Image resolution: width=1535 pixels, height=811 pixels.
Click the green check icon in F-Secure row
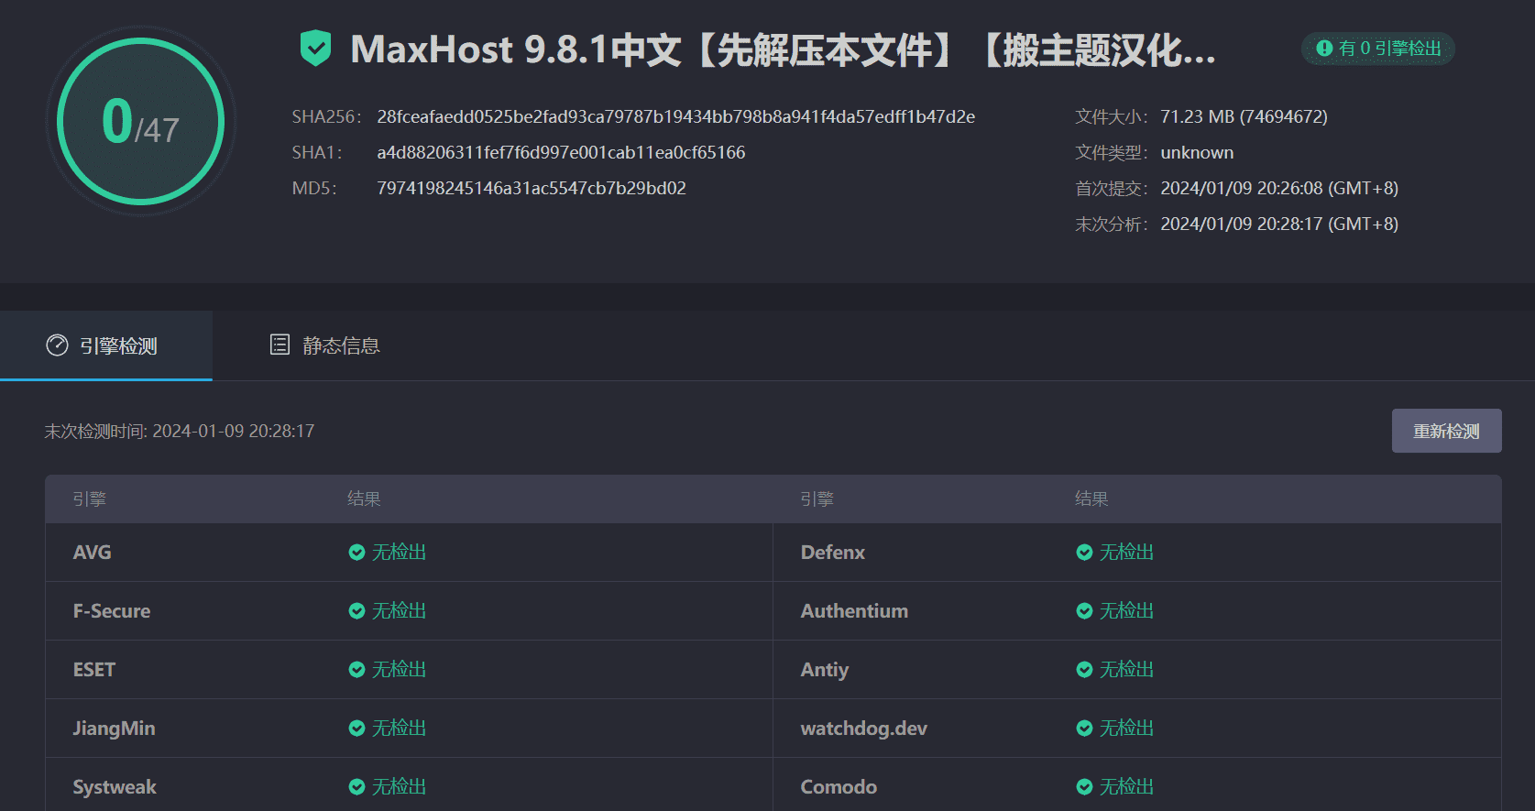click(x=356, y=610)
